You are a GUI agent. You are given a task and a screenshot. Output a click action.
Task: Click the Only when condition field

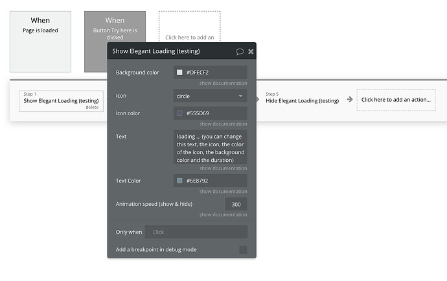(196, 232)
